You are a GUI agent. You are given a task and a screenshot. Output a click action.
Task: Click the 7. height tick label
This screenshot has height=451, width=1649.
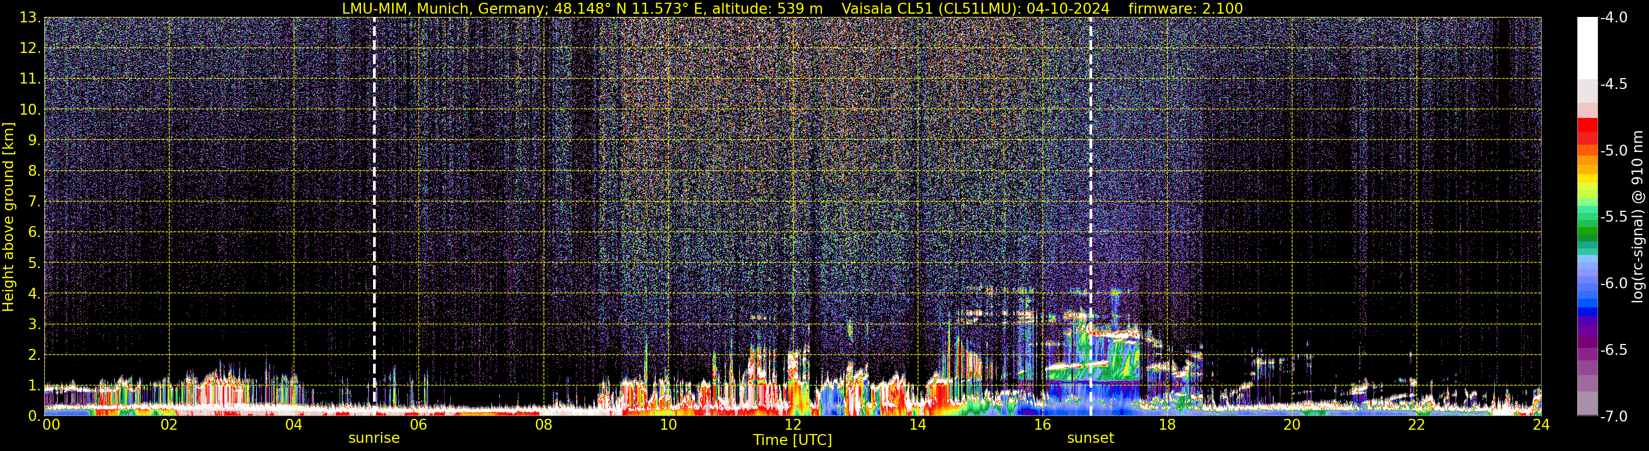click(x=34, y=201)
